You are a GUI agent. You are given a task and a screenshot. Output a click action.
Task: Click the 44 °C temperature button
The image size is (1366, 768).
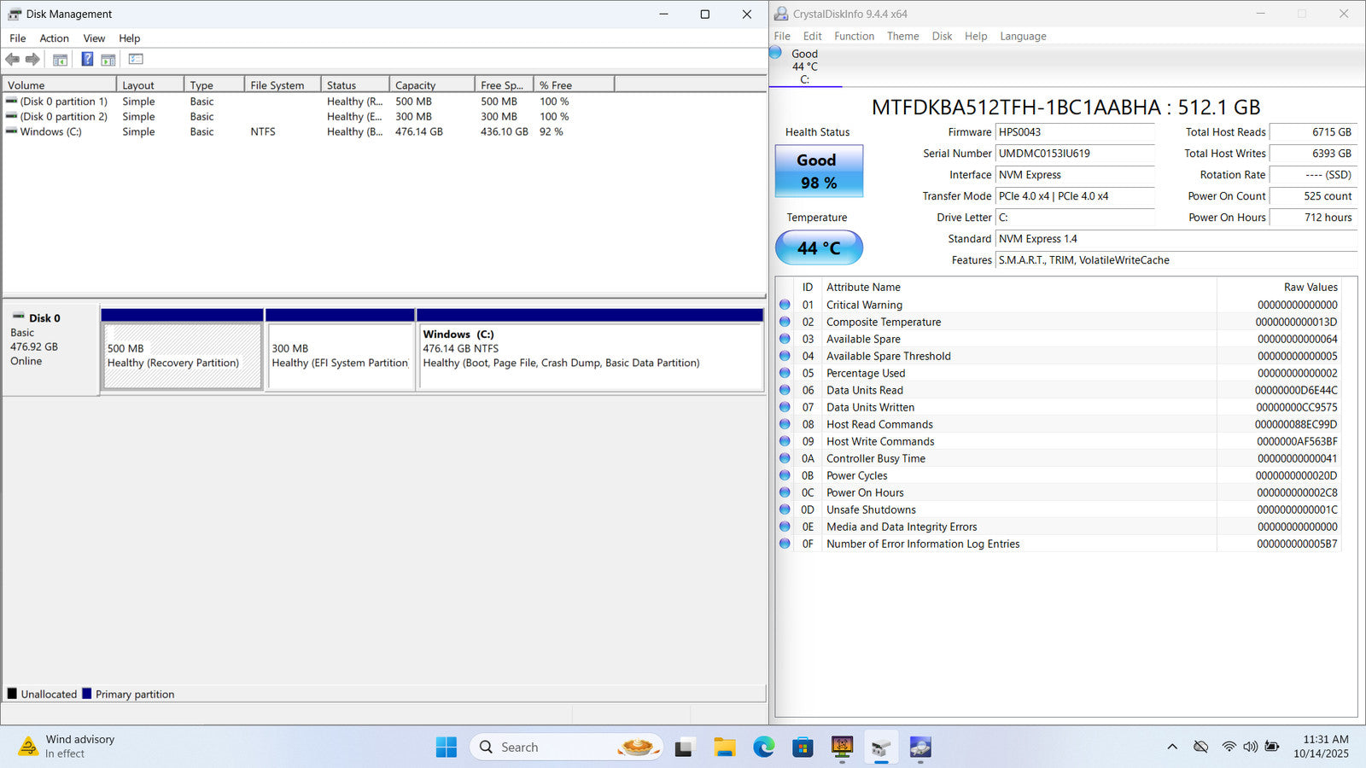[x=818, y=247]
